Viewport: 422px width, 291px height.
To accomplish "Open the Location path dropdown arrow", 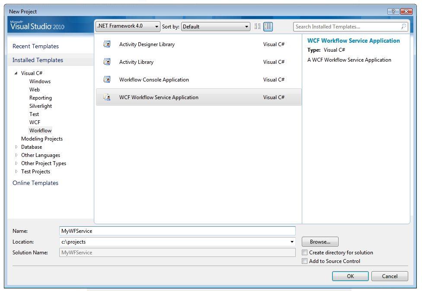I will click(x=292, y=241).
